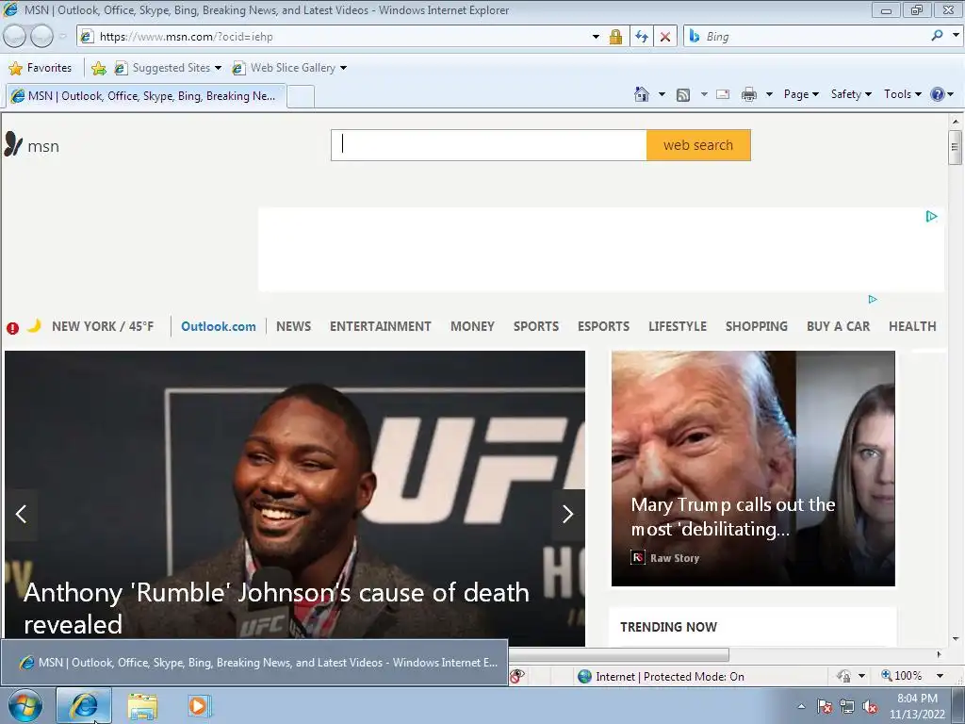Open zoom level dropdown in status bar
This screenshot has height=724, width=965.
pos(940,675)
